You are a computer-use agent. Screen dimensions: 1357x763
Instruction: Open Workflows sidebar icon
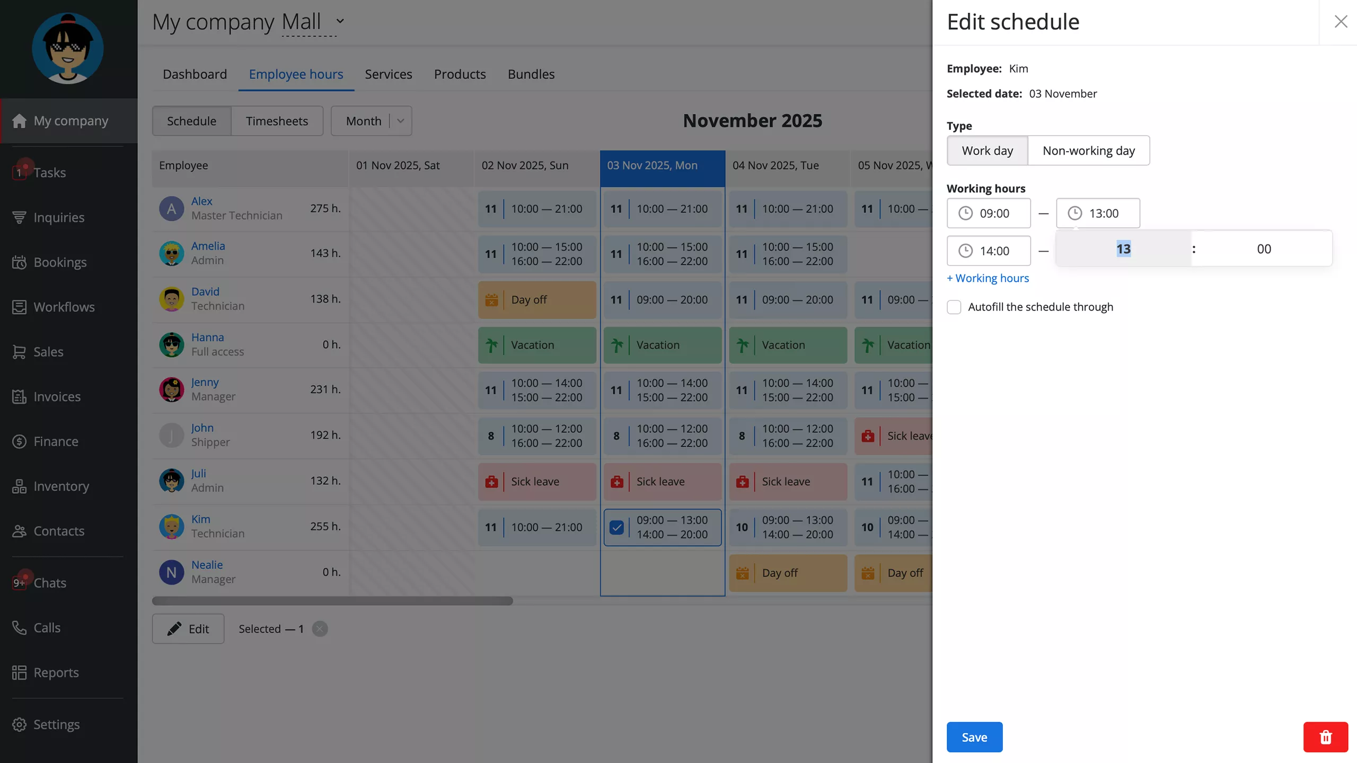19,307
